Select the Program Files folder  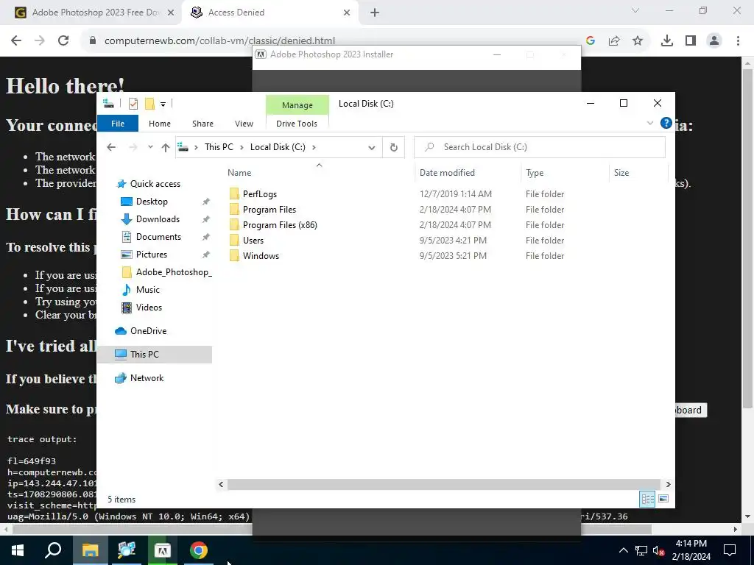click(x=269, y=210)
